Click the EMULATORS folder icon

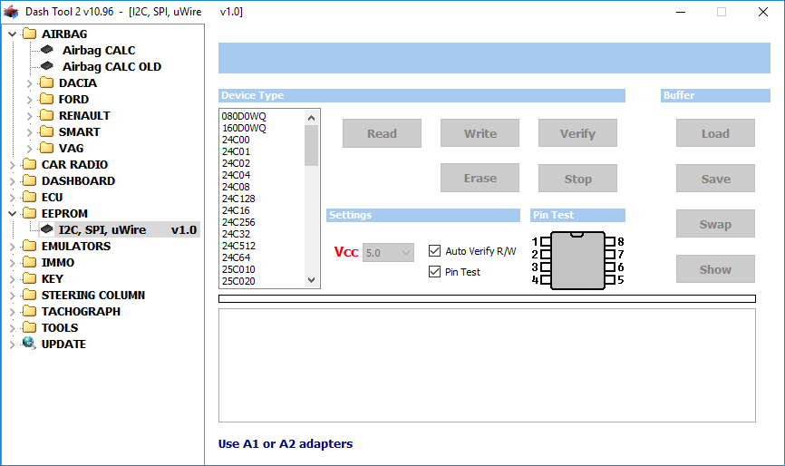click(x=30, y=246)
